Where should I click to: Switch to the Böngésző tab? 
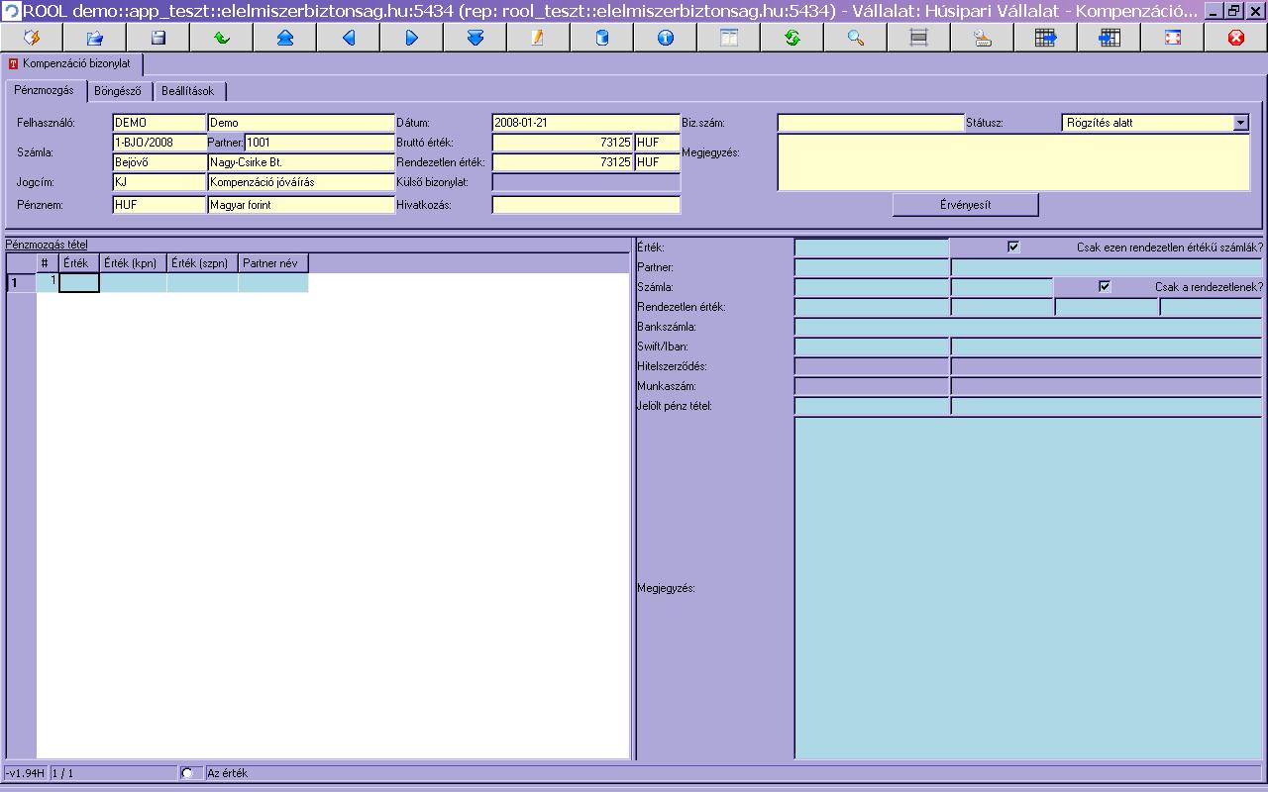tap(118, 91)
